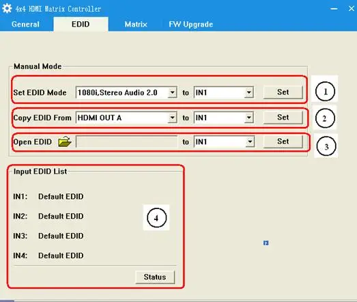This screenshot has height=302, width=357.
Task: Click the Copy EDID From label
Action: click(x=42, y=118)
